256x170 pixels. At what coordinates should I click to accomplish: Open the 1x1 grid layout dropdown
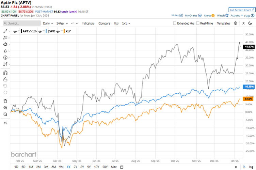click(x=126, y=24)
